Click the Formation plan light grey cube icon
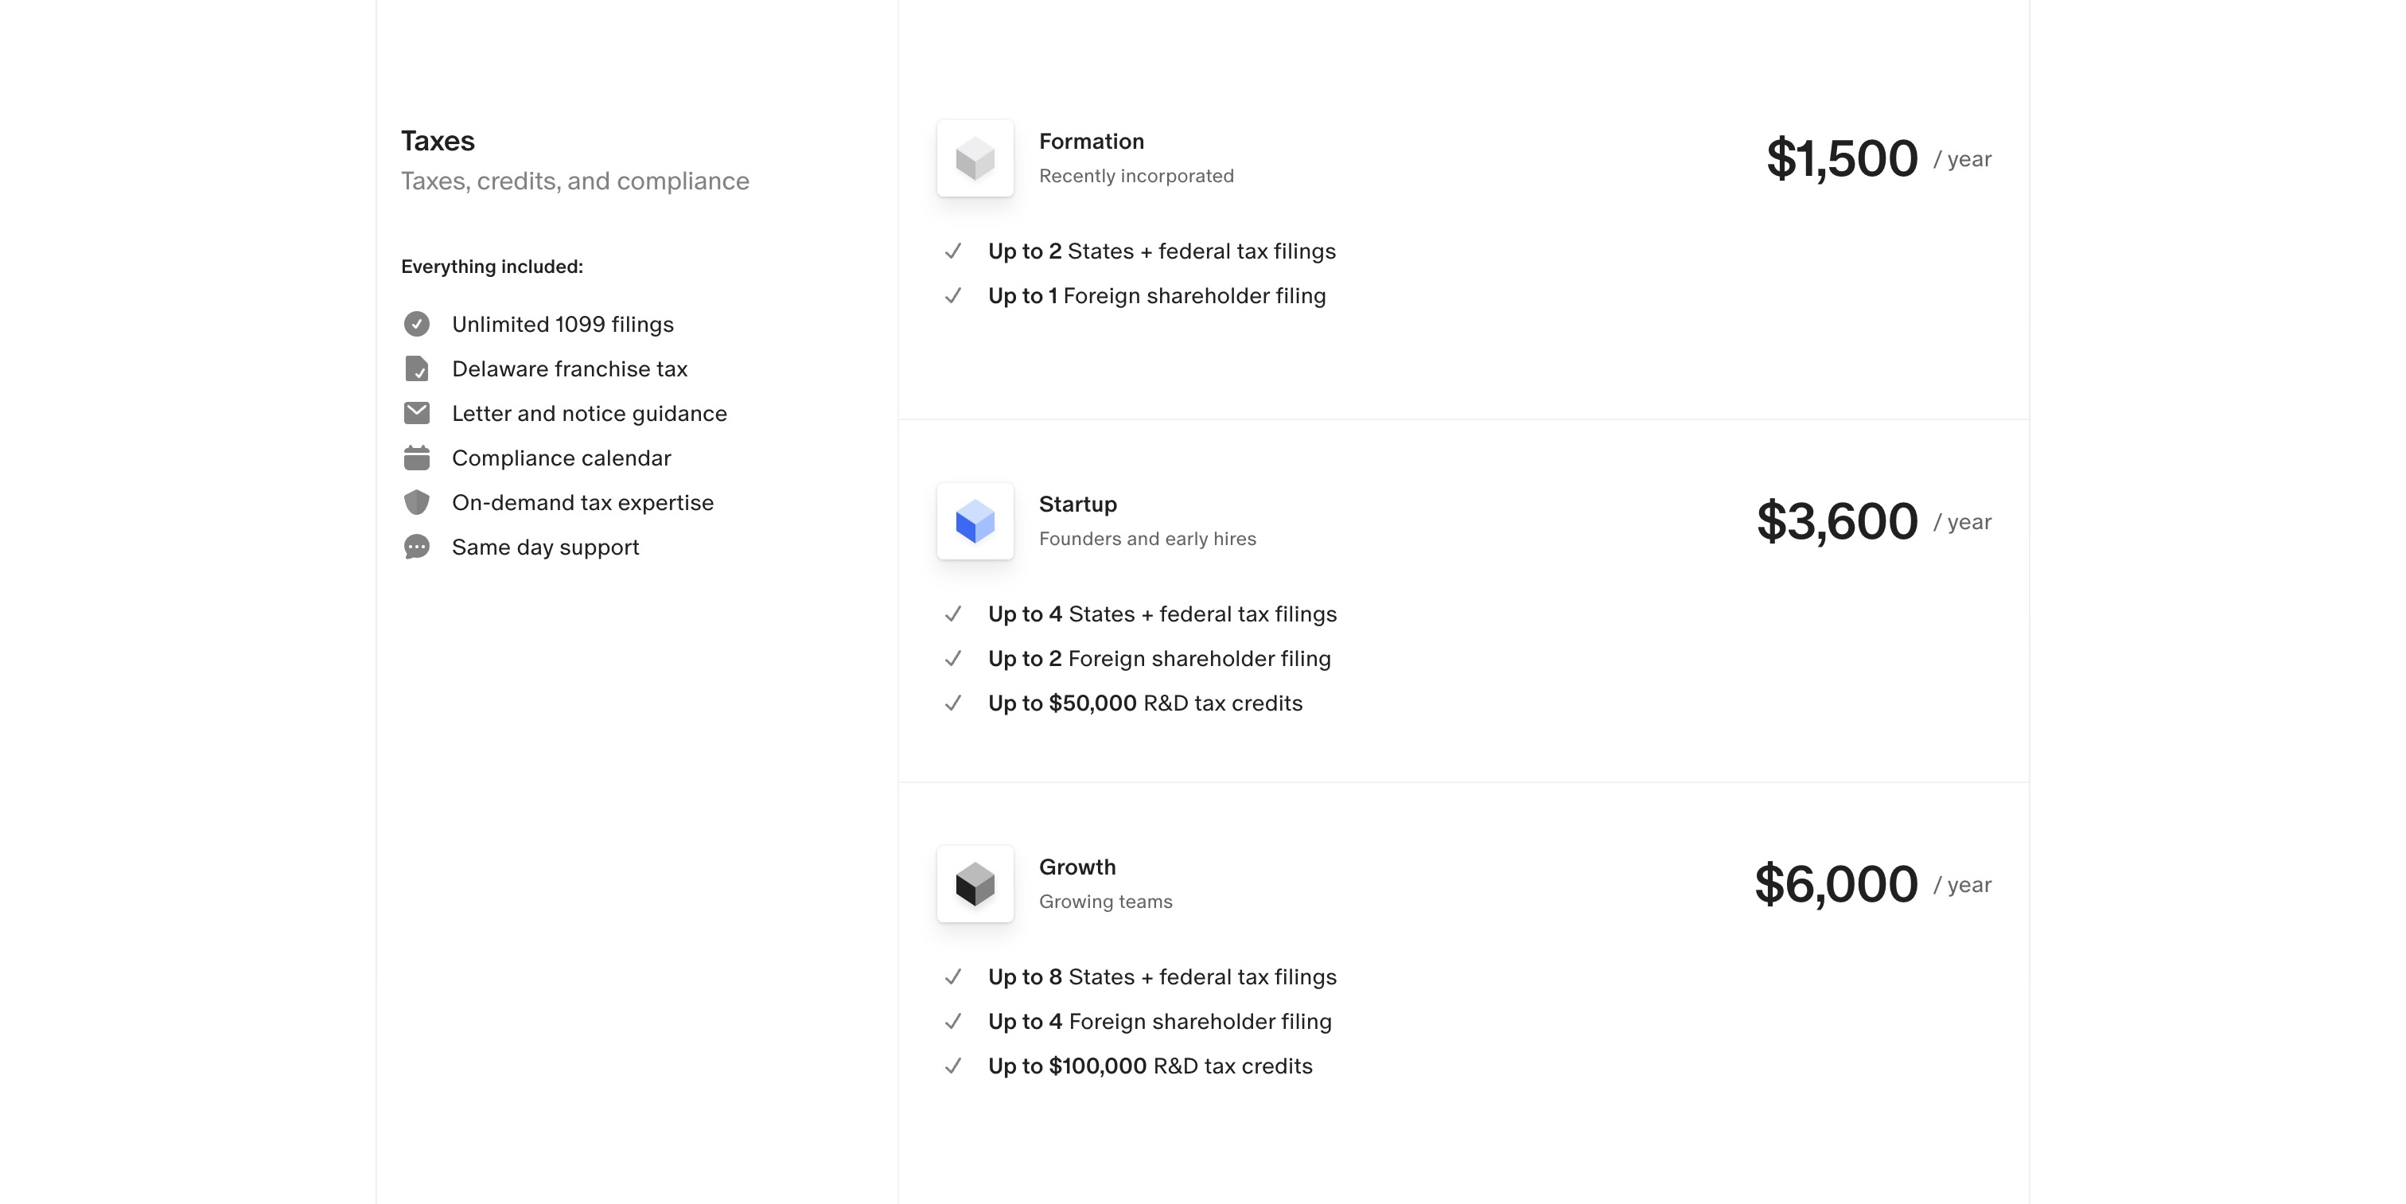Screen dimensions: 2406x1204 click(975, 159)
